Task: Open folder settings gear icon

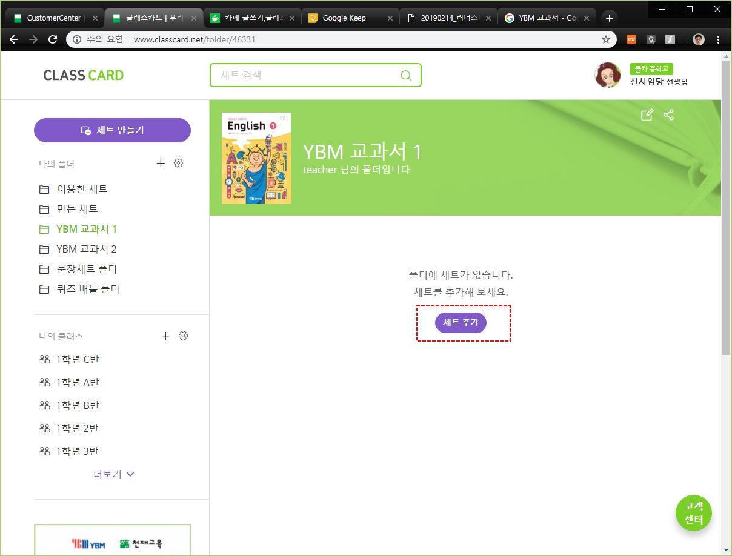Action: pos(178,163)
